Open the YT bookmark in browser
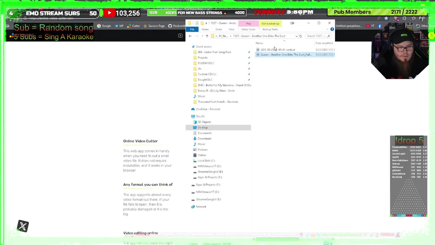This screenshot has width=435, height=245. click(x=370, y=26)
